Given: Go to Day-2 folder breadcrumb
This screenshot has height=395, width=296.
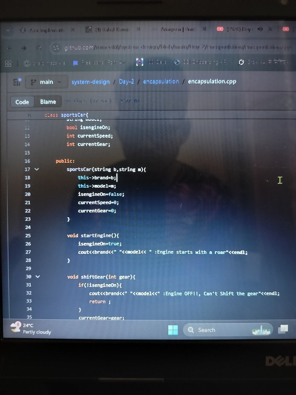Looking at the screenshot, I should coord(126,82).
